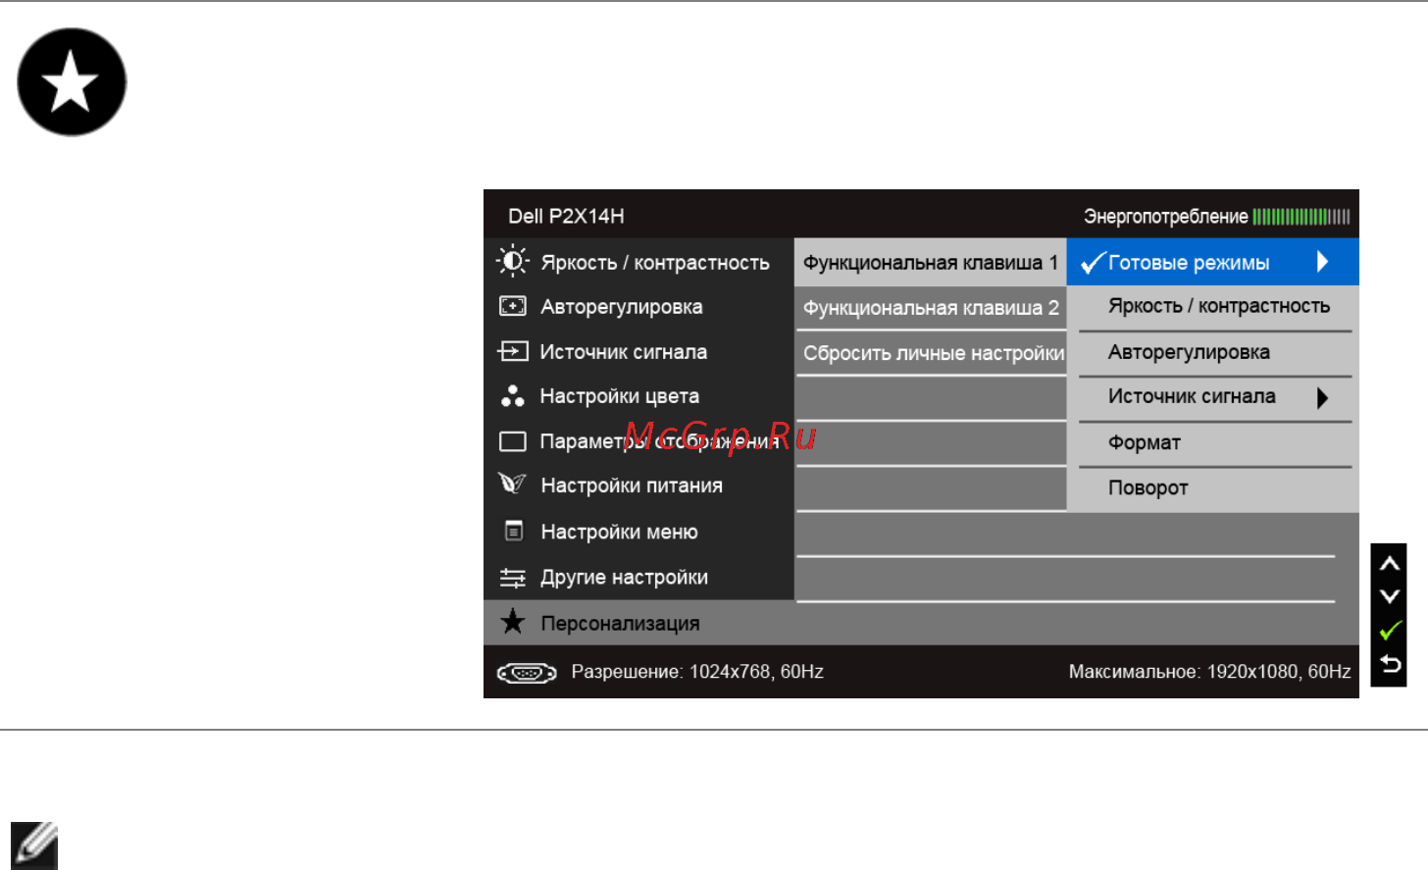Viewport: 1428px width, 870px height.
Task: Click the Разрешение: 1024x768, 60Hz text
Action: (x=697, y=672)
